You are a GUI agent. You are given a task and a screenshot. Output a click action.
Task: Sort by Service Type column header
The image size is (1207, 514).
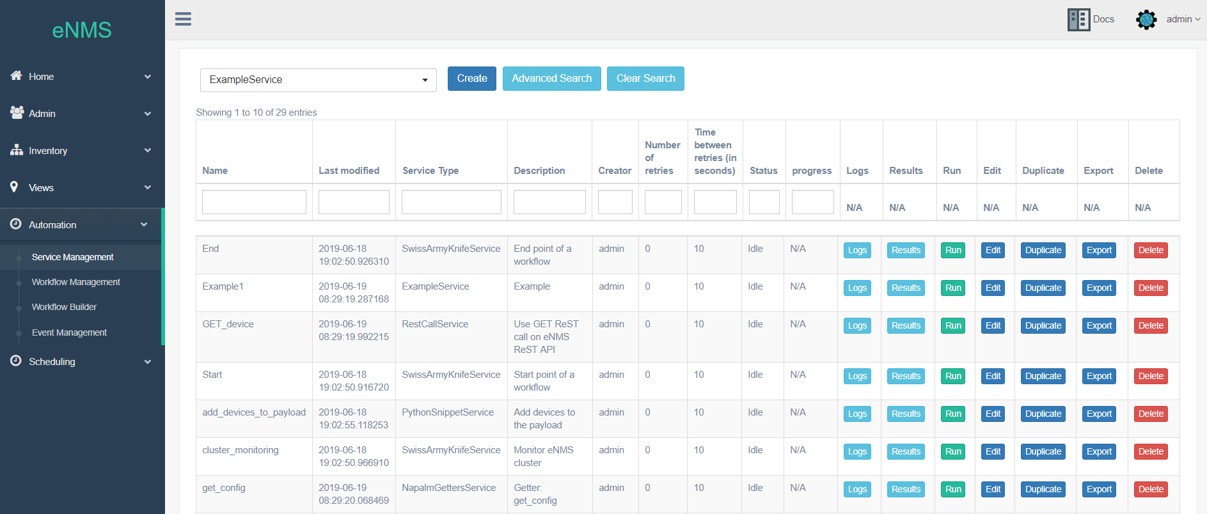[430, 171]
